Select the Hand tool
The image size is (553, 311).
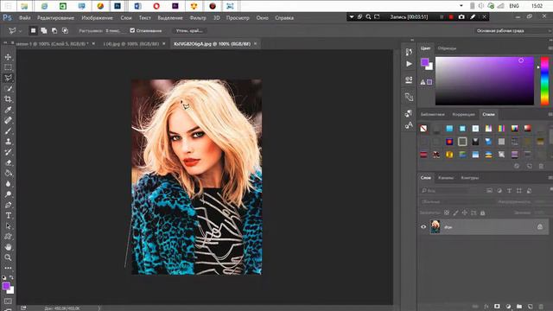click(x=8, y=247)
